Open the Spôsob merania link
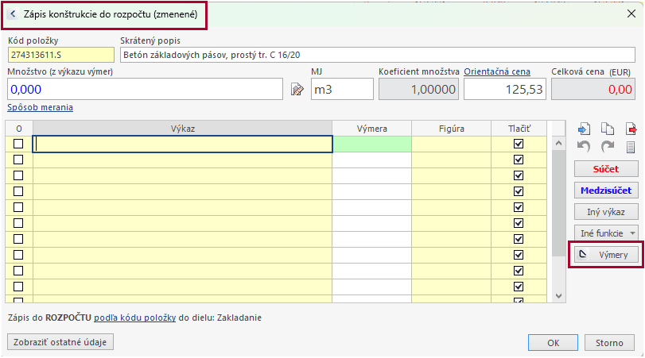Screen dimensions: 645x358 [40, 107]
